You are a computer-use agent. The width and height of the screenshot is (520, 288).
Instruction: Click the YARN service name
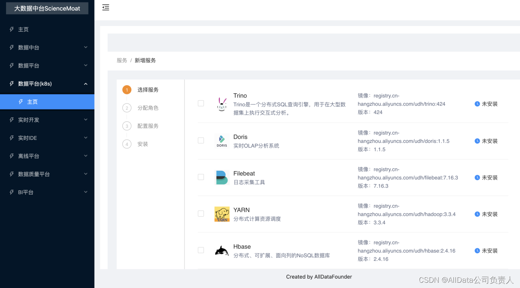click(241, 210)
